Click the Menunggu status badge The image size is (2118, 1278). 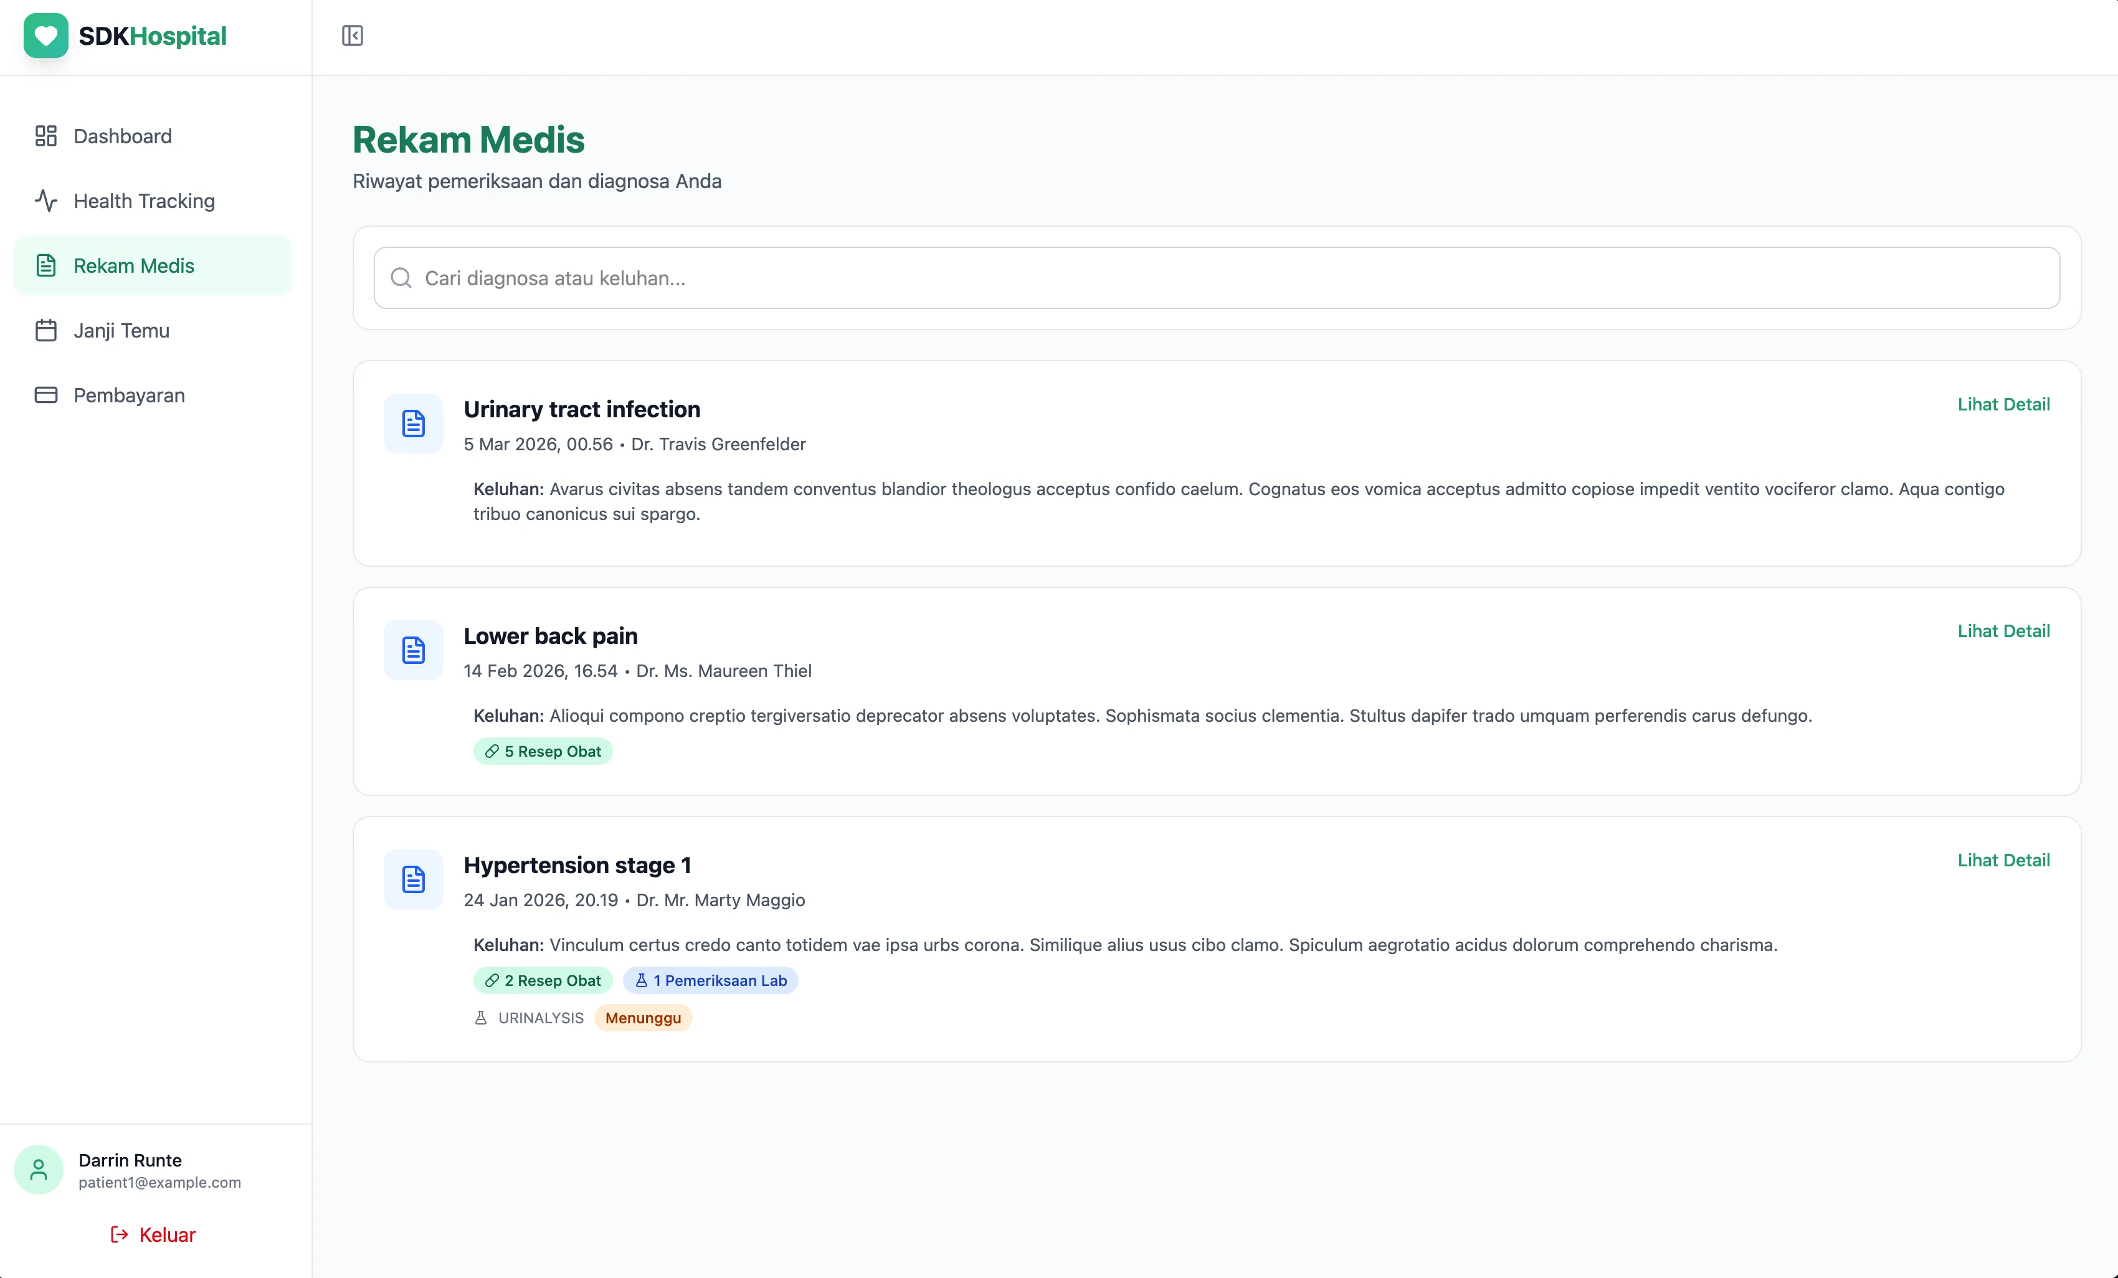642,1018
